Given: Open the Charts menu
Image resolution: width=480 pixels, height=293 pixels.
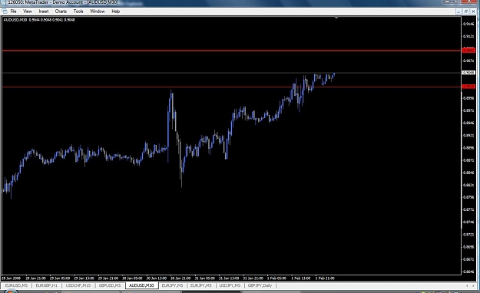Looking at the screenshot, I should pyautogui.click(x=61, y=12).
